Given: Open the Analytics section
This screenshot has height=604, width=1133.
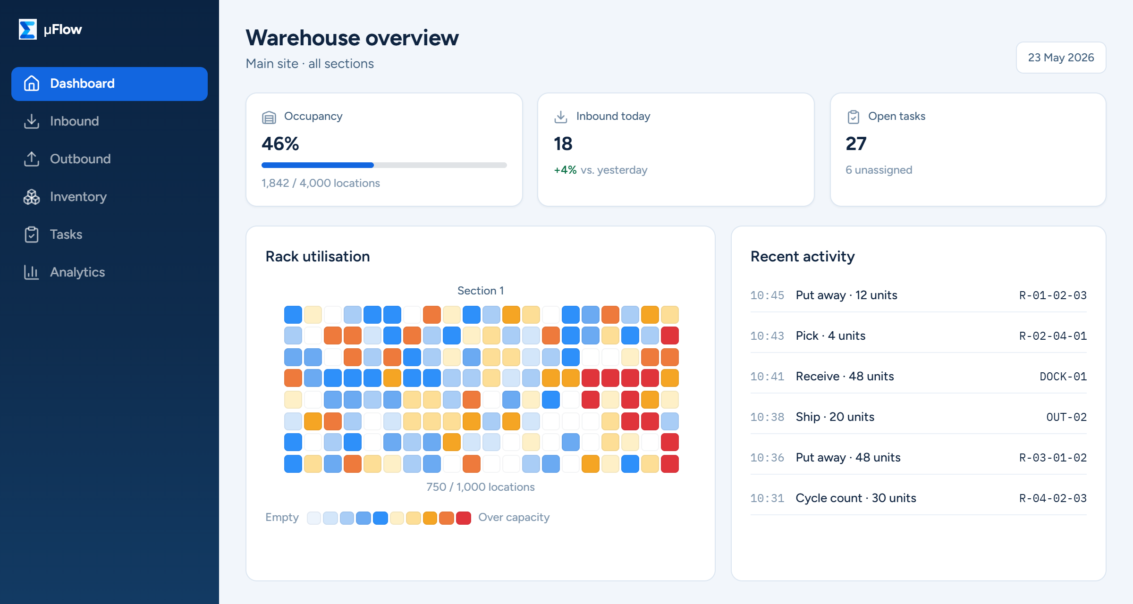Looking at the screenshot, I should tap(110, 272).
